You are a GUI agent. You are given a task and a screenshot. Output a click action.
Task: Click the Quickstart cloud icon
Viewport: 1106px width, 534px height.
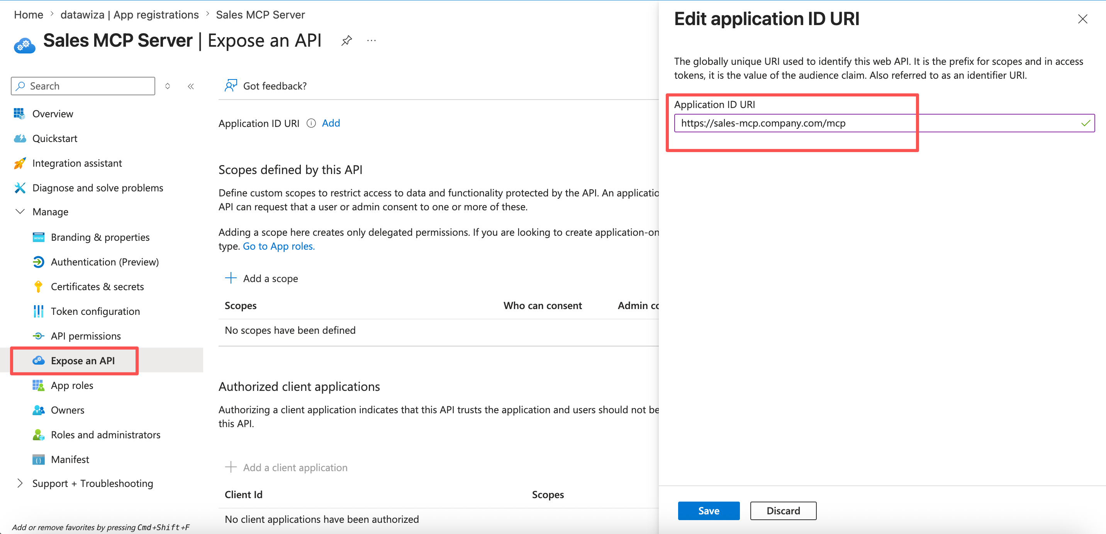[x=20, y=139]
